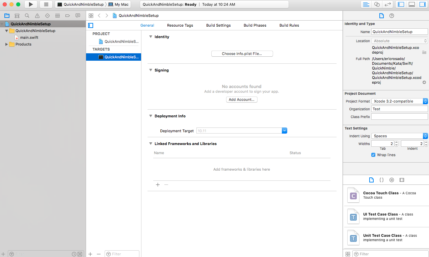Expand the Products folder
This screenshot has height=257, width=429.
pos(6,44)
